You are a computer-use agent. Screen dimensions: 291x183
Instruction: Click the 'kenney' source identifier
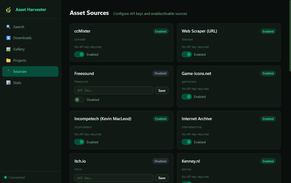(x=186, y=169)
